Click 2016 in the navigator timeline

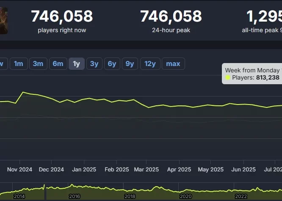(75, 196)
